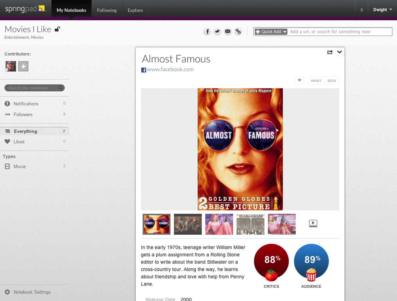Share notebook by email icon
Viewport: 397px width, 301px height.
coord(228,32)
